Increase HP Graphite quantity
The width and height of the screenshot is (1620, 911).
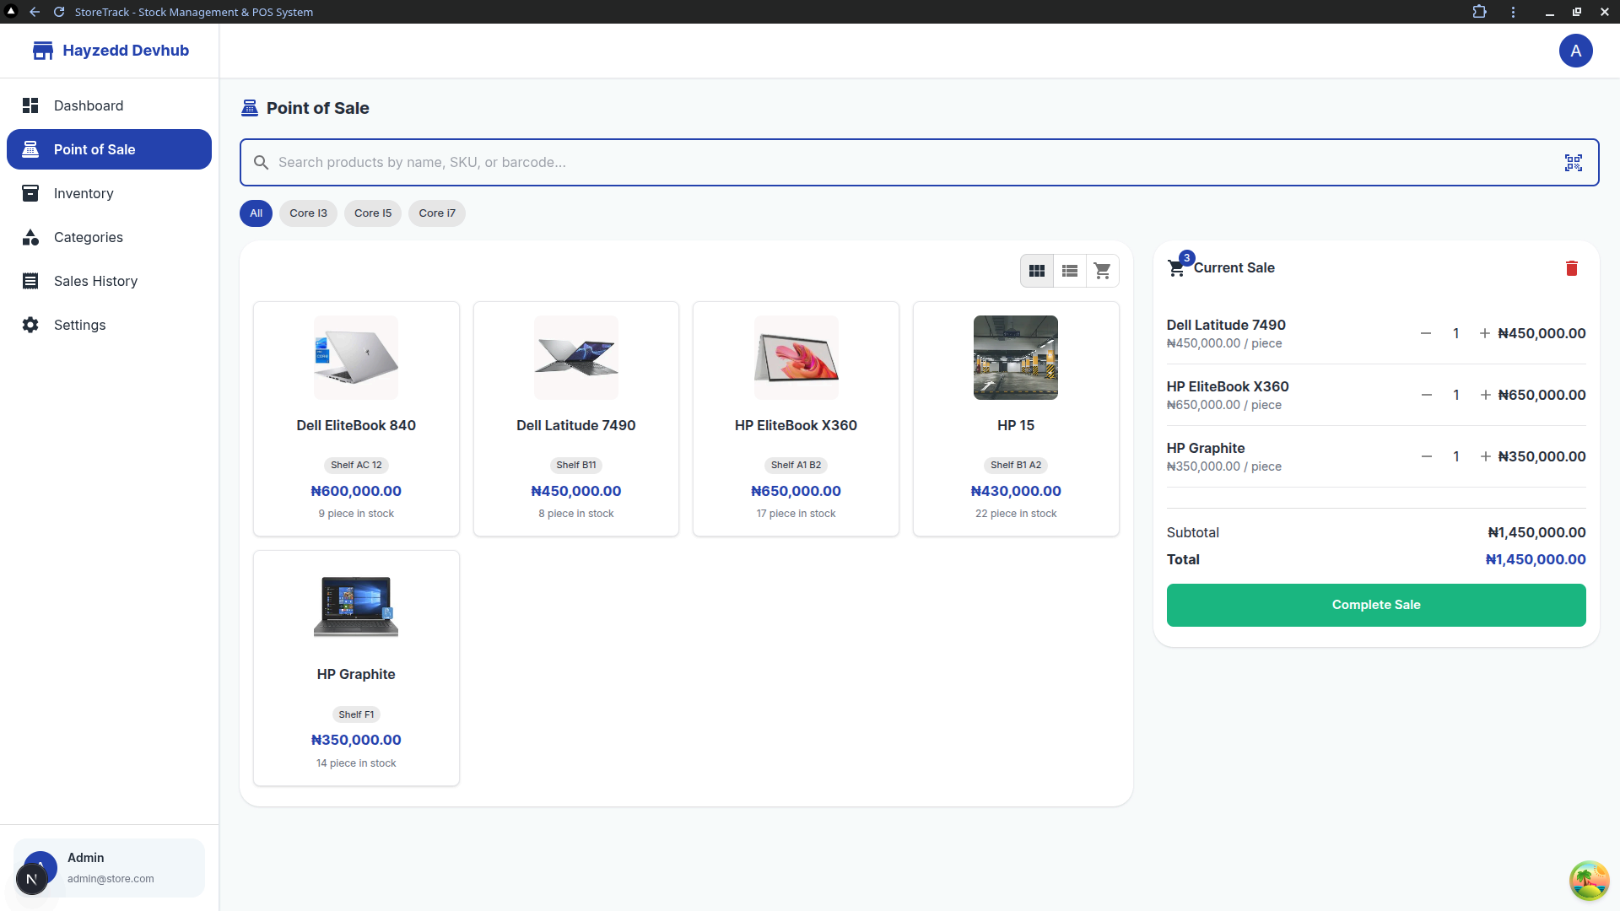click(1486, 456)
